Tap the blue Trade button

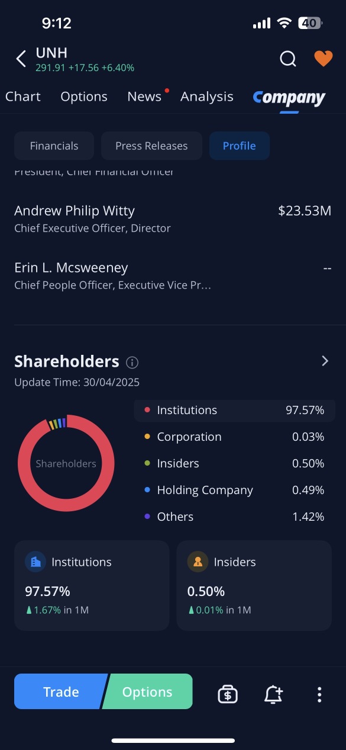point(60,691)
